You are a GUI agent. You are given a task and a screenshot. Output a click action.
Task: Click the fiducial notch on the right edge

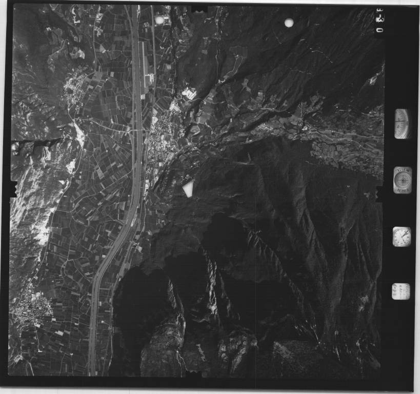(x=380, y=193)
